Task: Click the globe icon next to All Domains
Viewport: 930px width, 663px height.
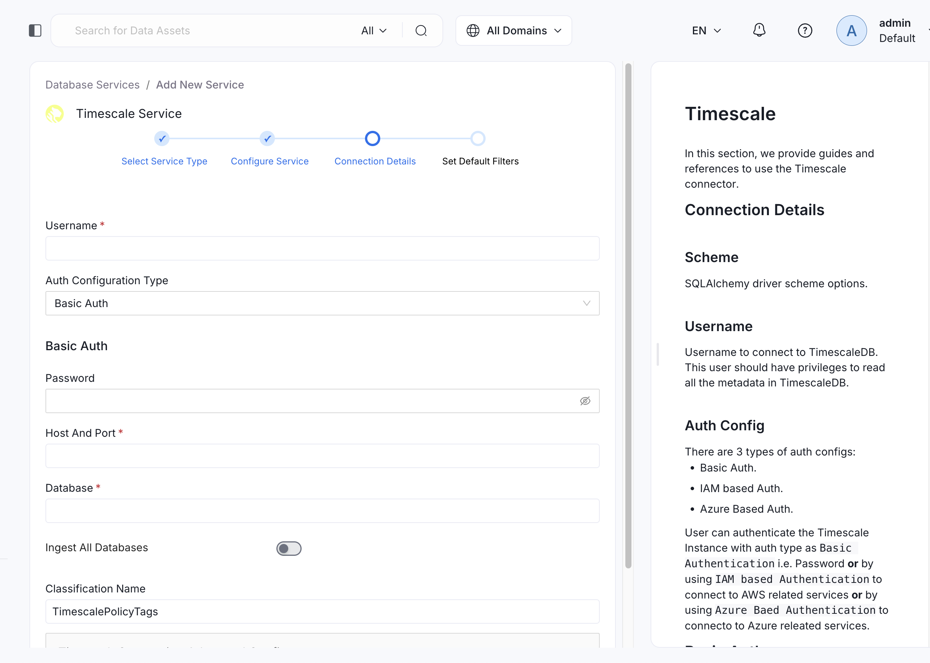Action: tap(473, 30)
